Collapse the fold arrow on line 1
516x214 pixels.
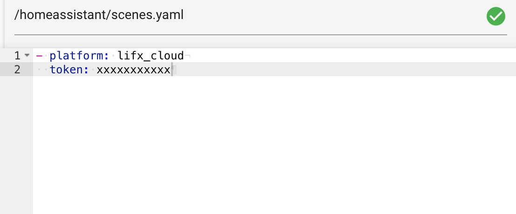coord(27,55)
